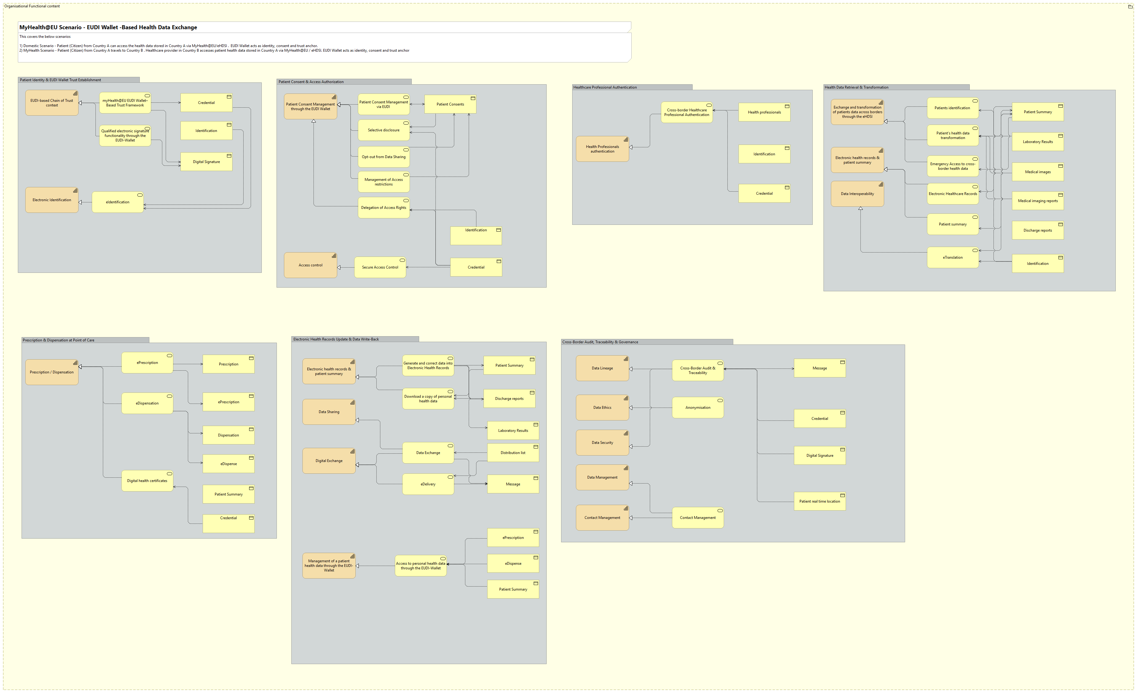Click the service icon on eDispensation element
This screenshot has width=1137, height=693.
point(169,396)
